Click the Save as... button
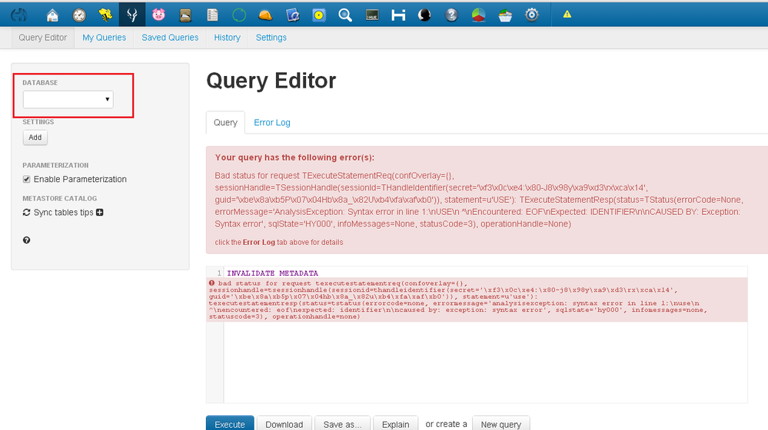This screenshot has height=430, width=768. point(342,424)
